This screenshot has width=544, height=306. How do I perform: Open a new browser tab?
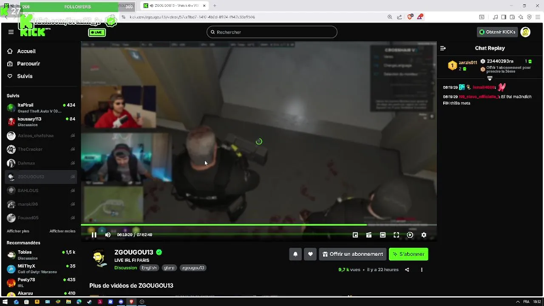point(215,6)
